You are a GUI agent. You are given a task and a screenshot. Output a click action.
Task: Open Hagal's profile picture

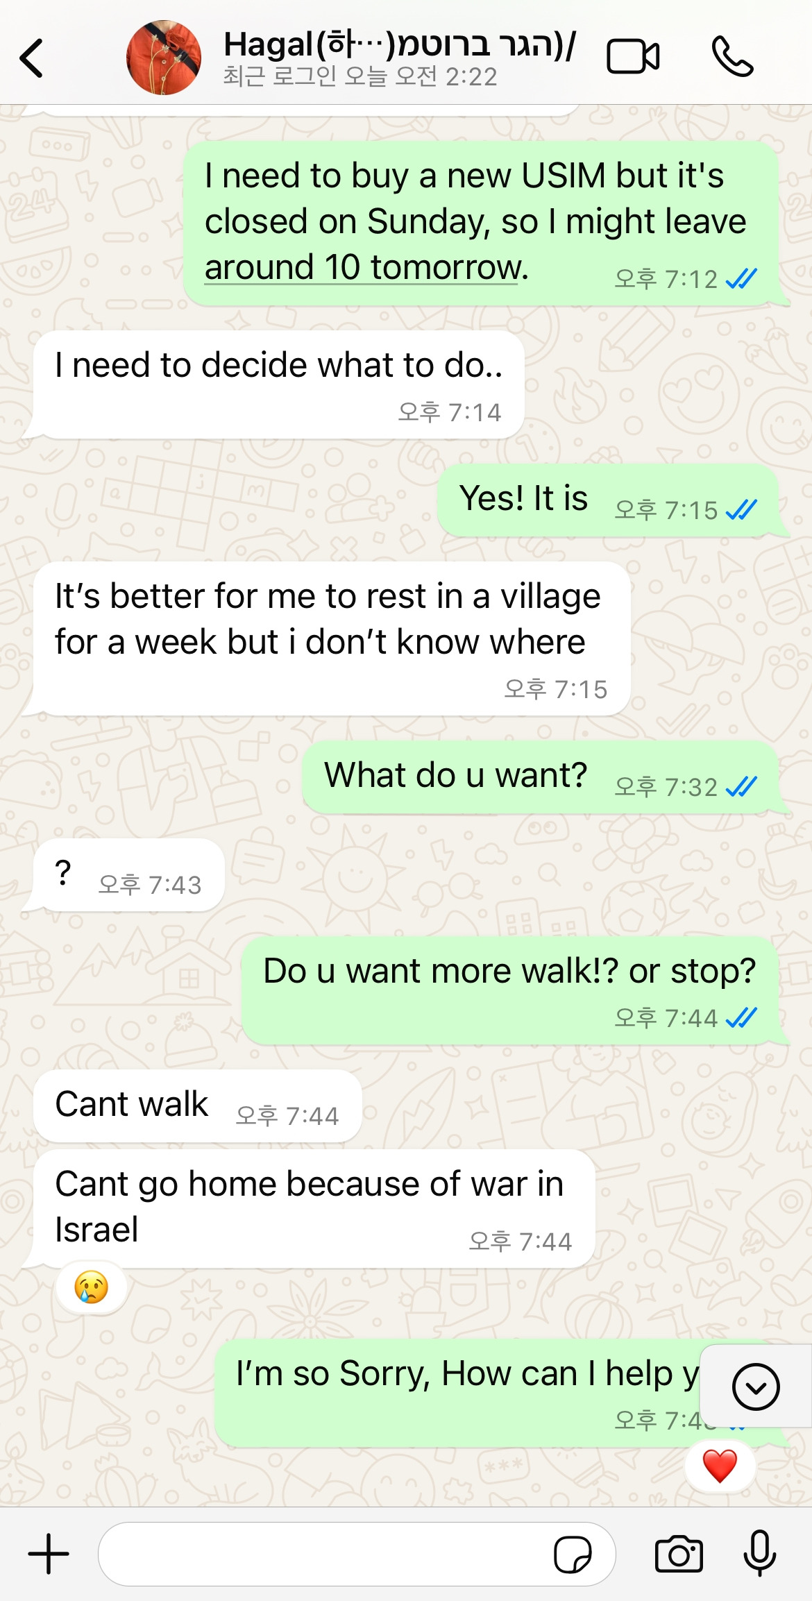(x=164, y=58)
